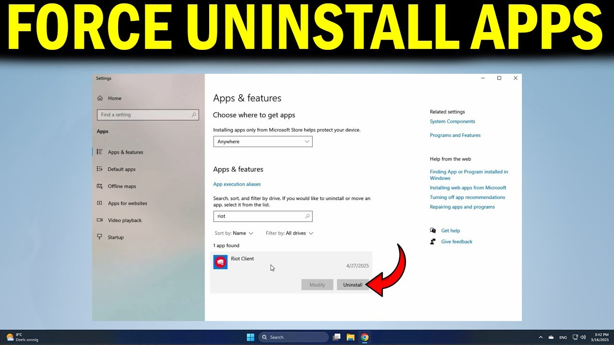Open Finding App or Program installed link
The height and width of the screenshot is (345, 614).
pyautogui.click(x=469, y=175)
